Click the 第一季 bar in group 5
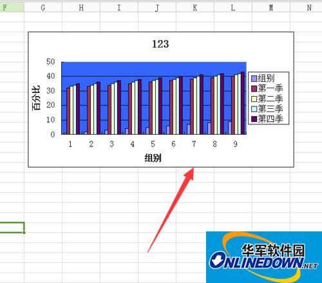The image size is (322, 283). 151,108
